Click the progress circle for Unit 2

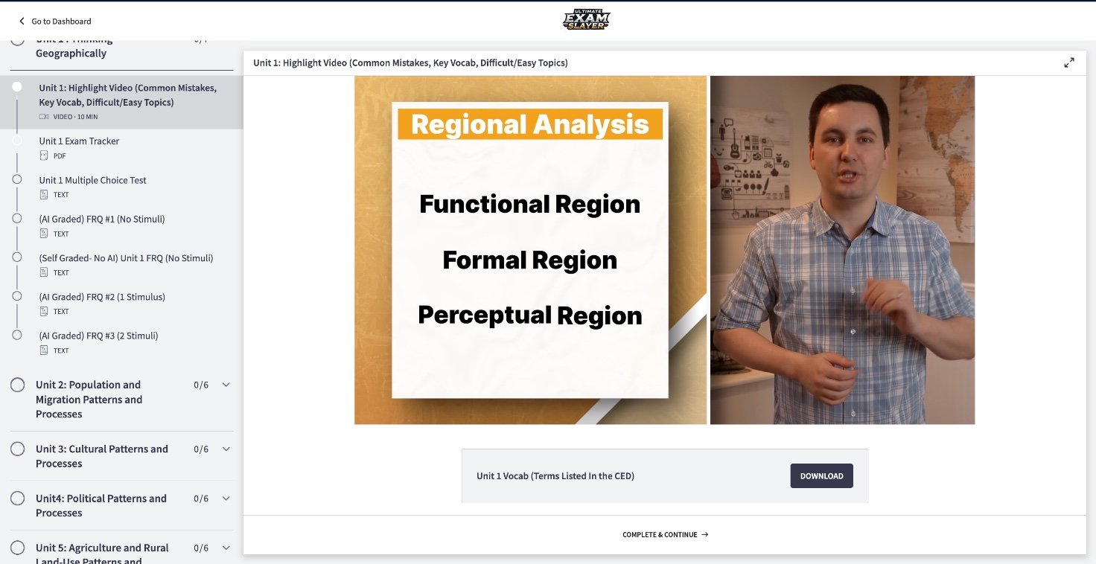[x=18, y=385]
